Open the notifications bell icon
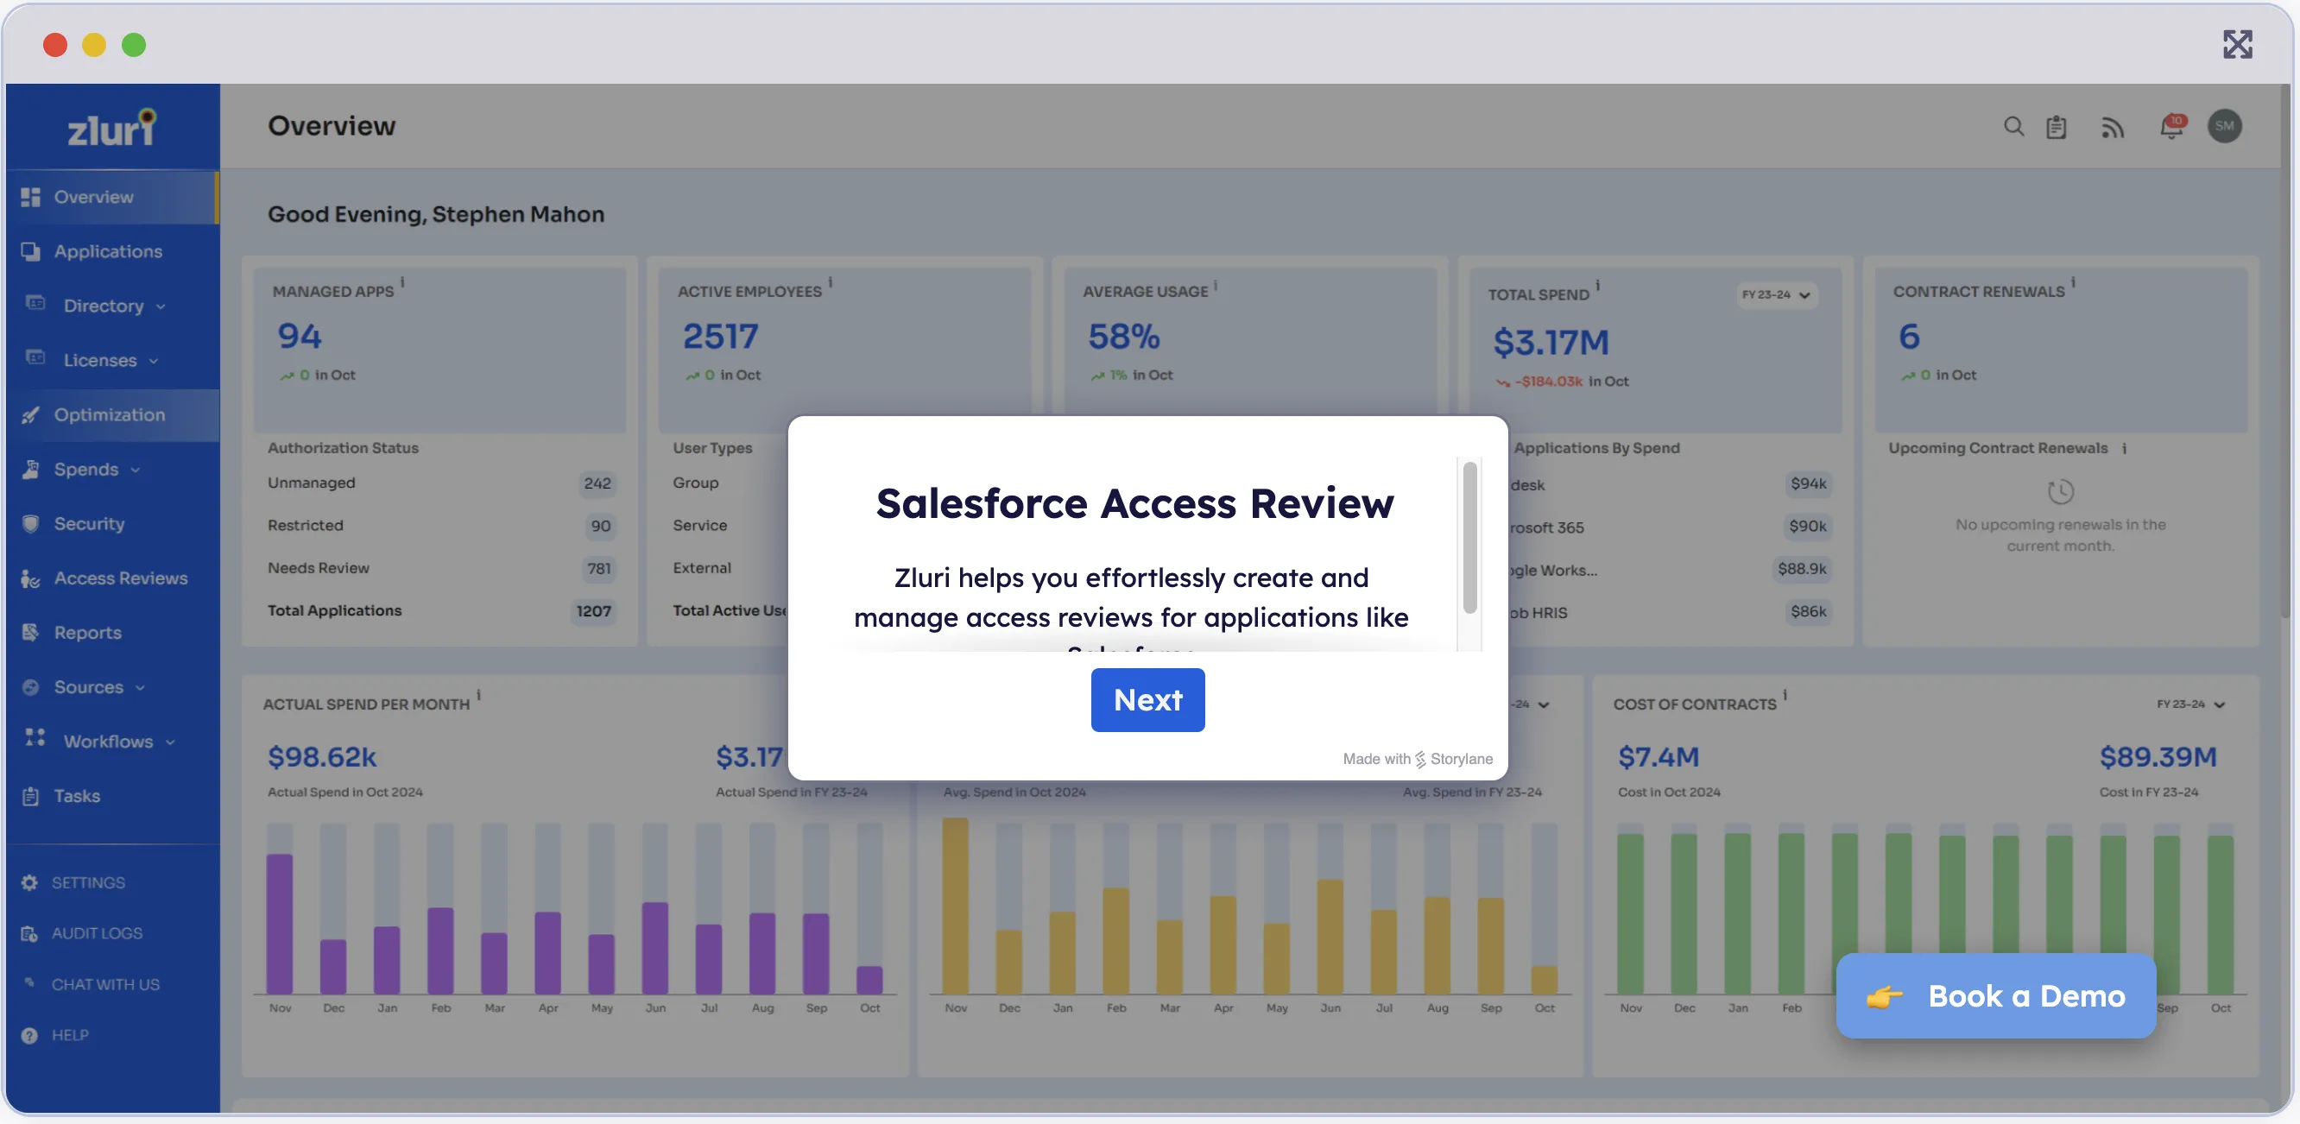The width and height of the screenshot is (2300, 1124). click(2171, 127)
